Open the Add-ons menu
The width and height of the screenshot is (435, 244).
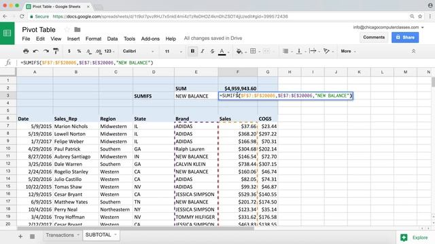pos(150,39)
